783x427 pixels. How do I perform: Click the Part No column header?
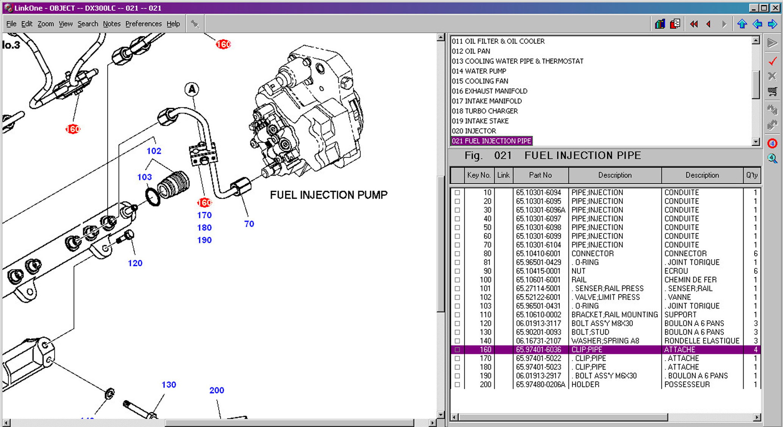540,175
